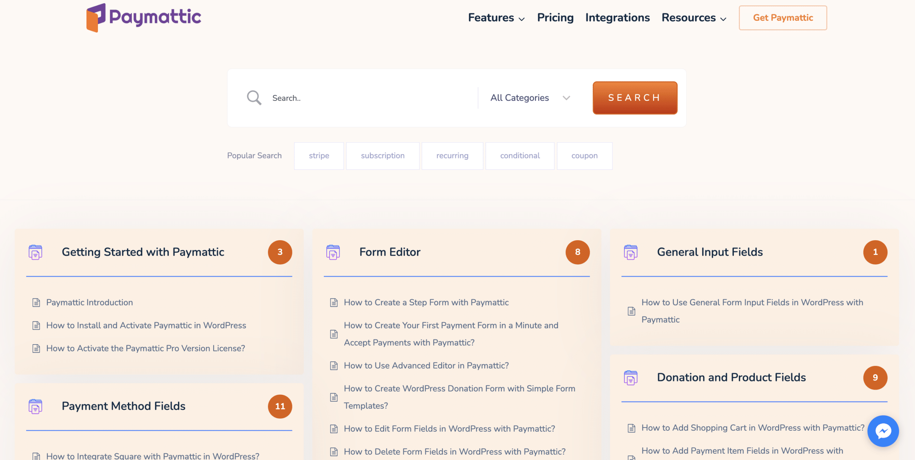
Task: Click the Get Paymattic button
Action: coord(783,18)
